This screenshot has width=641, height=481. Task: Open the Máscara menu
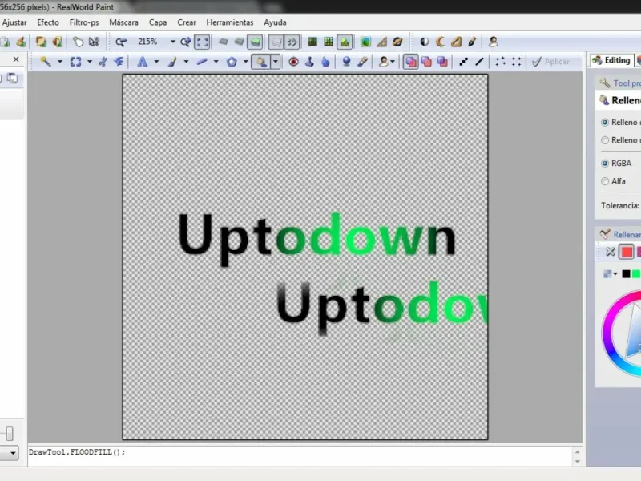click(x=123, y=22)
